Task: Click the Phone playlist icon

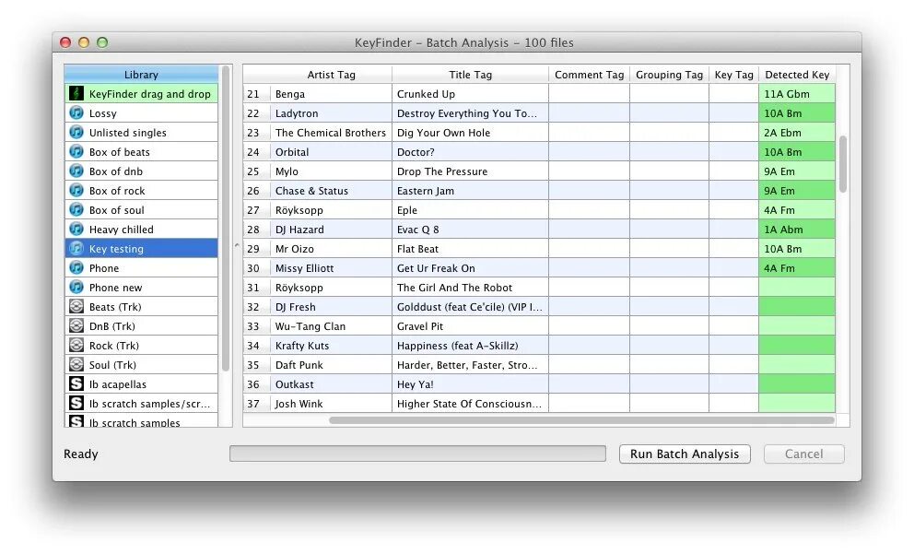Action: pyautogui.click(x=76, y=267)
